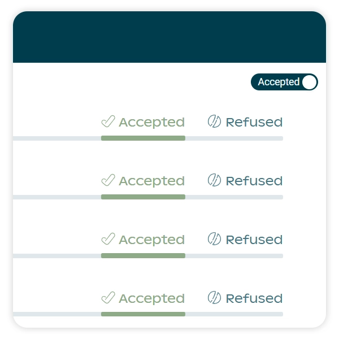Screen dimensions: 339x339
Task: Choose the Refused label in the third row
Action: 254,240
